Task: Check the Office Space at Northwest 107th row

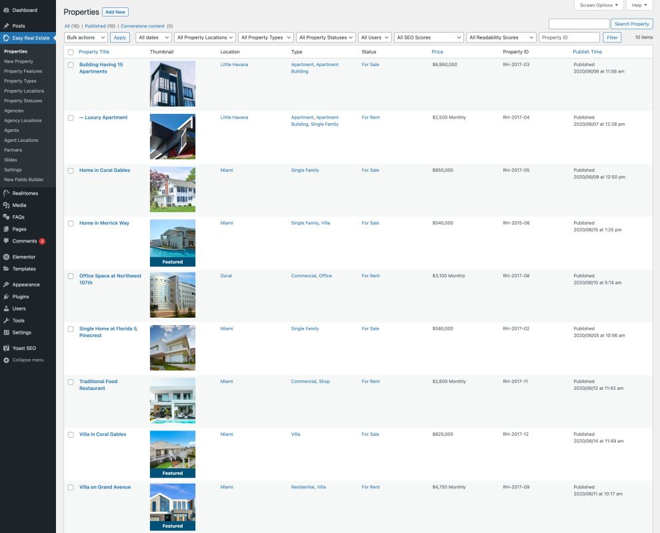Action: point(71,276)
